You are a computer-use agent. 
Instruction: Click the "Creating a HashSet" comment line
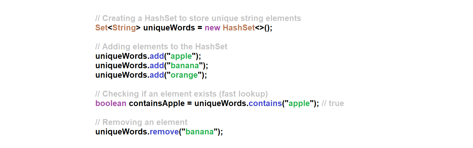tap(198, 18)
